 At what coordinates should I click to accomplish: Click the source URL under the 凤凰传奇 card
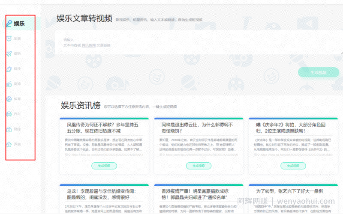click(104, 155)
